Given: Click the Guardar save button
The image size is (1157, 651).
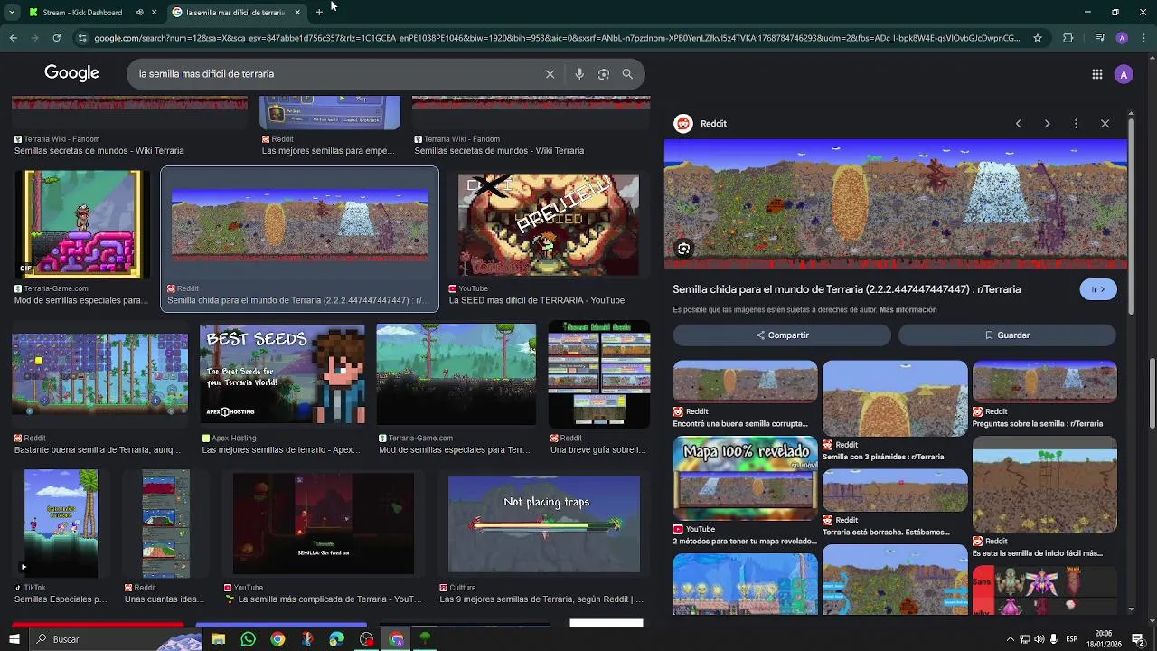Looking at the screenshot, I should [1007, 335].
